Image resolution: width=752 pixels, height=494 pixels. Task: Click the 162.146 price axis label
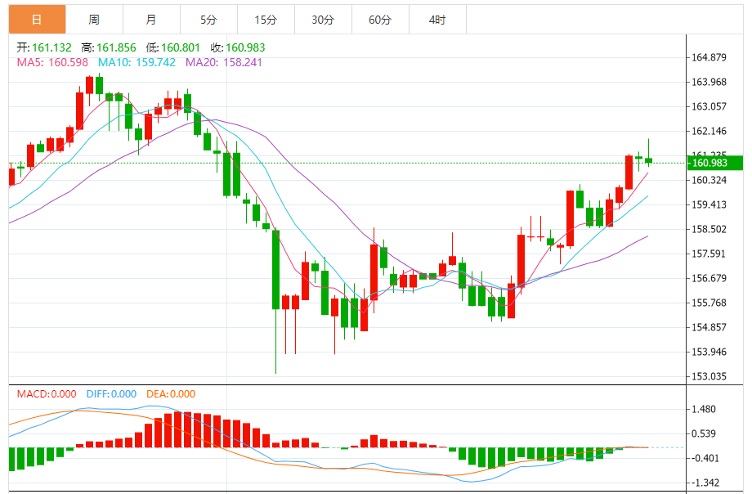[x=709, y=131]
